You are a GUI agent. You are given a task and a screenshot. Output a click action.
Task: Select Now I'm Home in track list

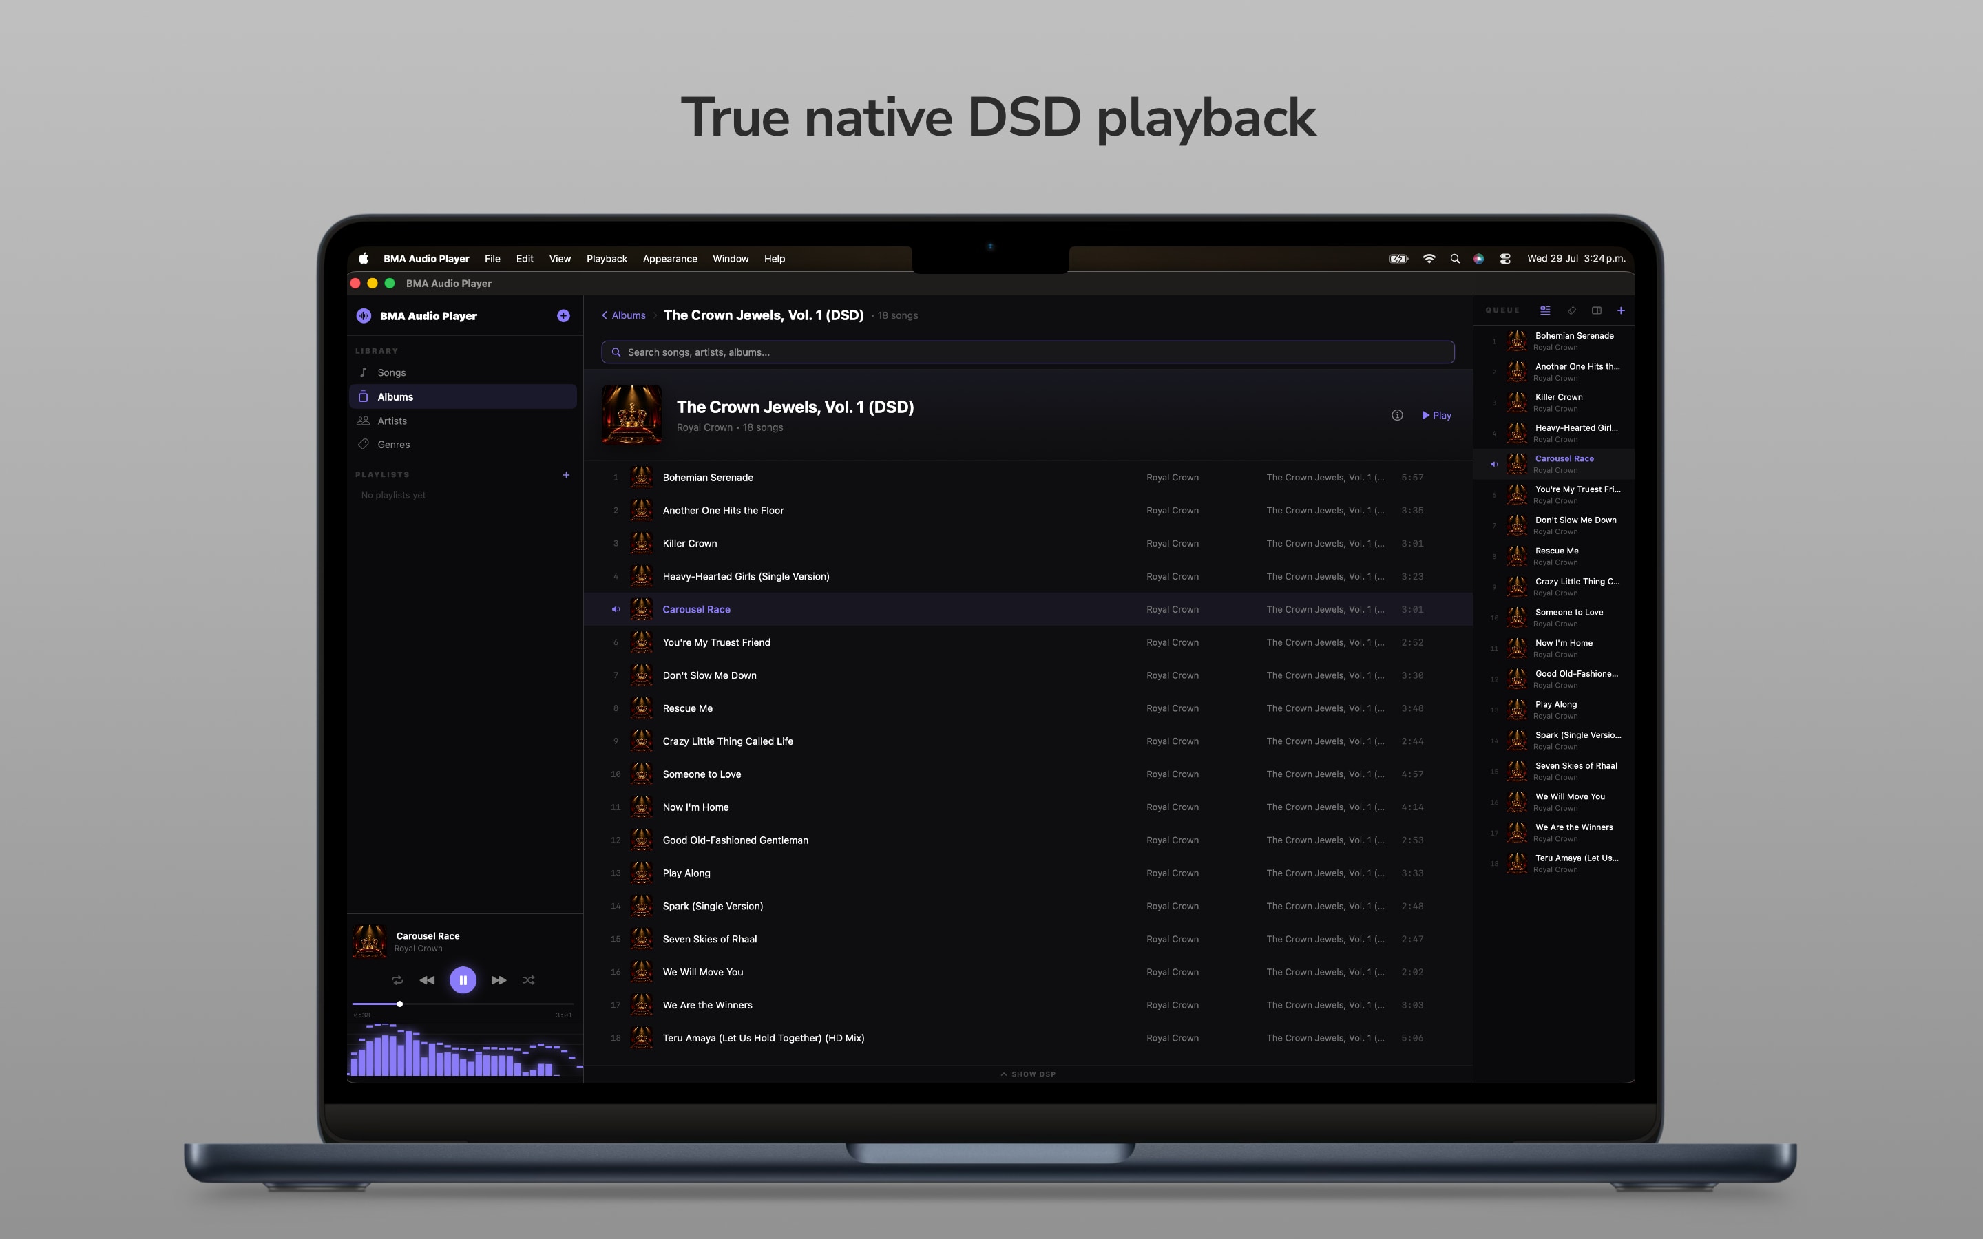1027,807
